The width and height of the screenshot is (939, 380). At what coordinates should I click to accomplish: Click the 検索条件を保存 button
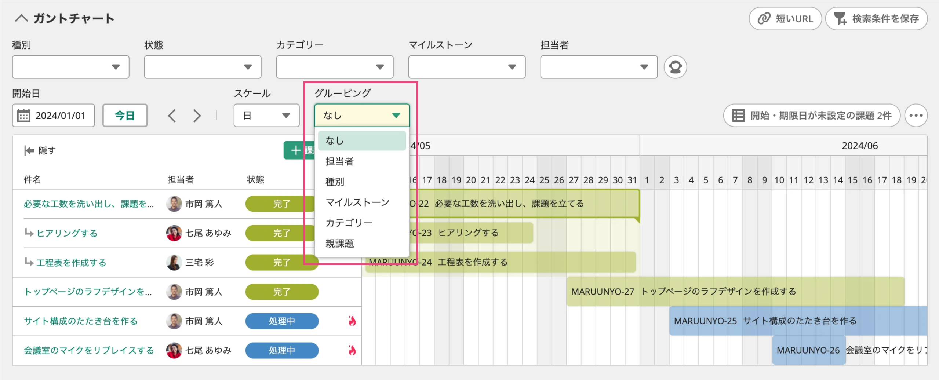pyautogui.click(x=876, y=19)
